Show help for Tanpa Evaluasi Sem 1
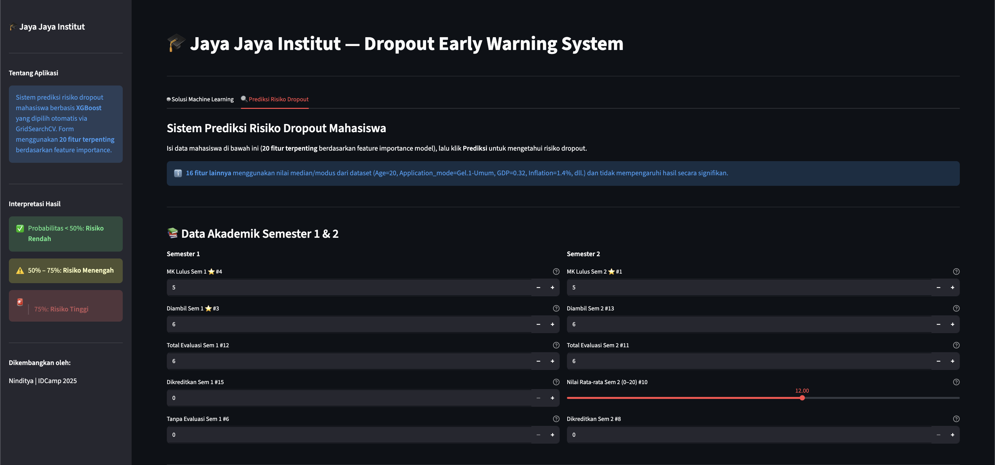 556,419
